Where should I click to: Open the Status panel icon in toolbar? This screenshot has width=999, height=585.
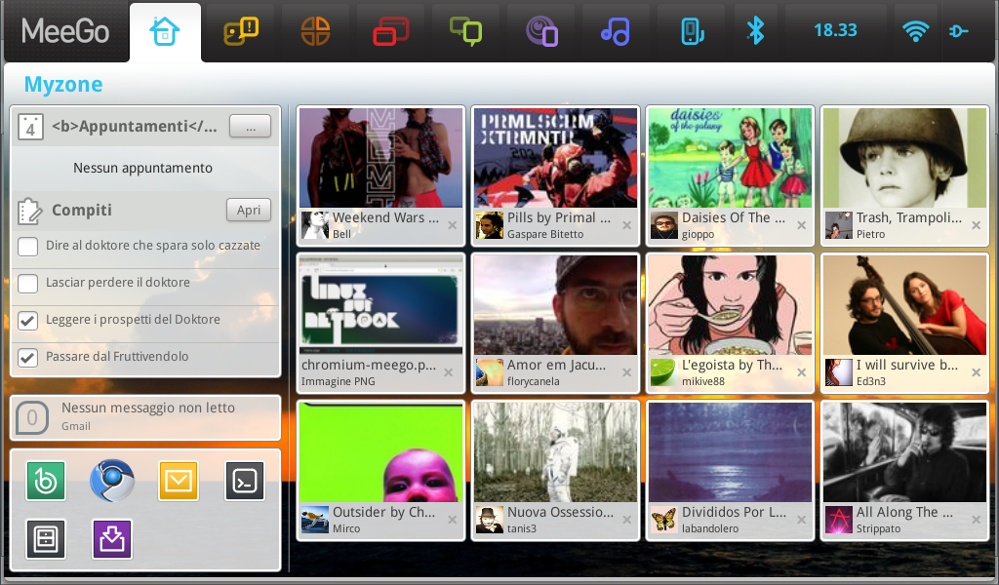point(241,31)
